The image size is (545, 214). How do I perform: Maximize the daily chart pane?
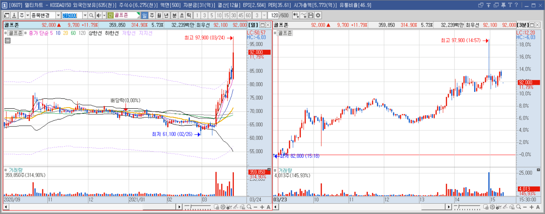pos(262,25)
